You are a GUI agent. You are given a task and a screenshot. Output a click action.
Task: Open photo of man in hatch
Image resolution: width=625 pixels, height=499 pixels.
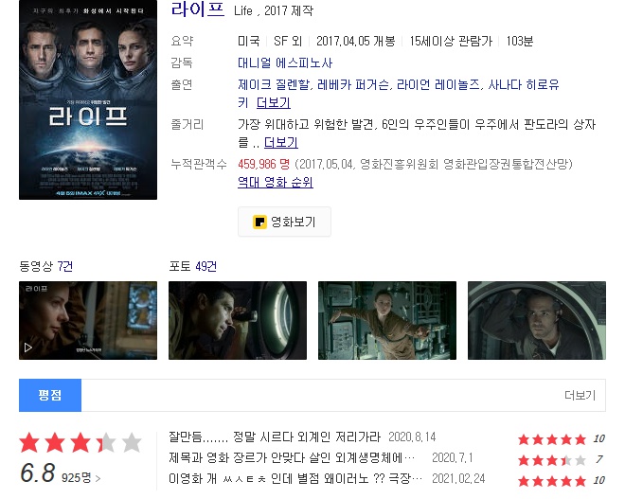pos(537,320)
